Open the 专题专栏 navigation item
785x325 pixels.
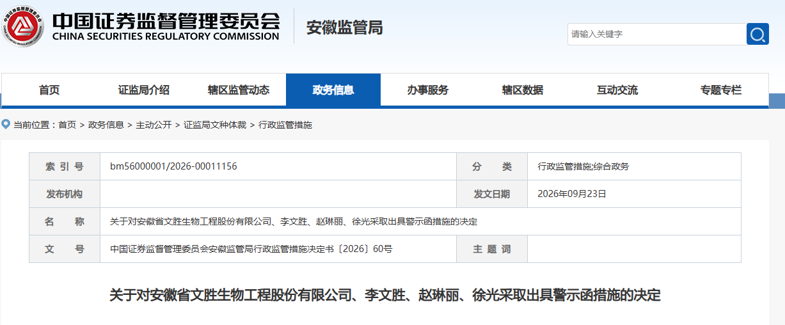[721, 90]
